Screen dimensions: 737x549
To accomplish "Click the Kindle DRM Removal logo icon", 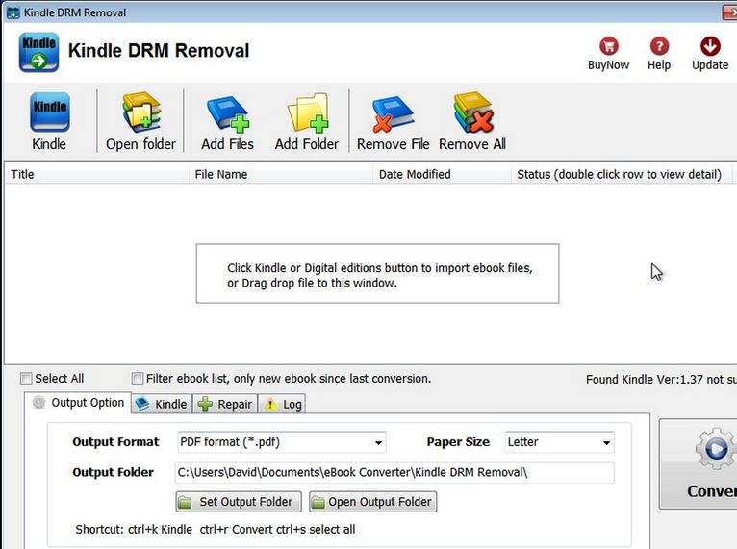I will click(38, 52).
